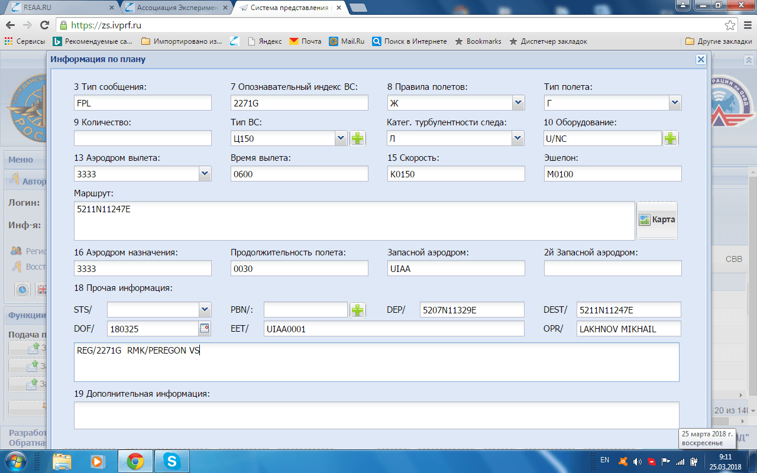Close the Информация по плану dialog
Screen dimensions: 757x473
(x=700, y=60)
